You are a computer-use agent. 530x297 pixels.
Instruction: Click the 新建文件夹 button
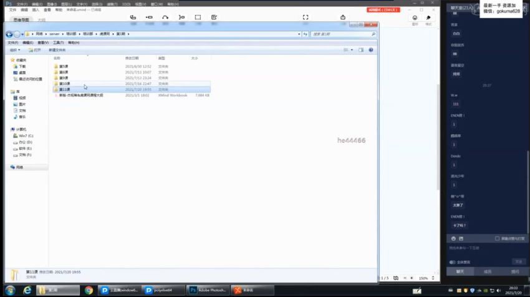click(57, 50)
